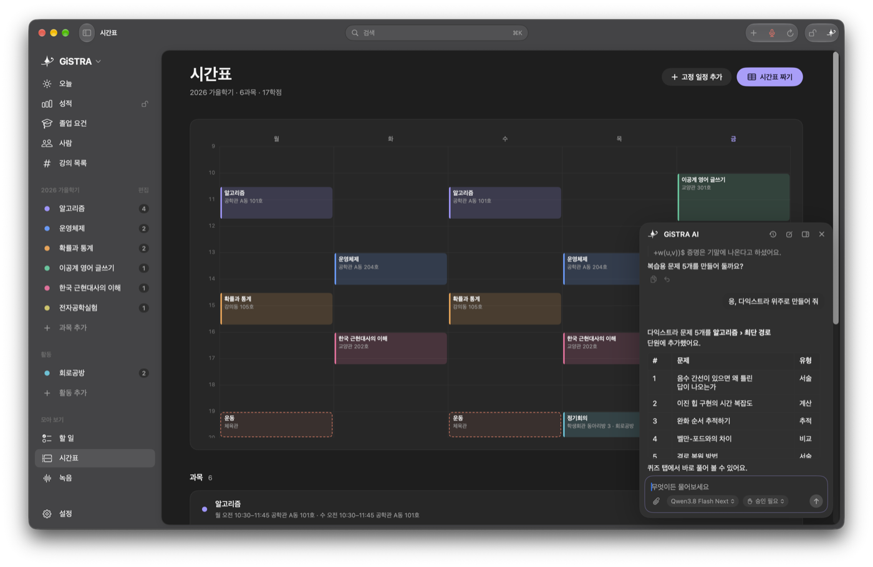Screen dimensions: 873x567
Task: Toggle the sidebar with the title bar icon
Action: 87,32
